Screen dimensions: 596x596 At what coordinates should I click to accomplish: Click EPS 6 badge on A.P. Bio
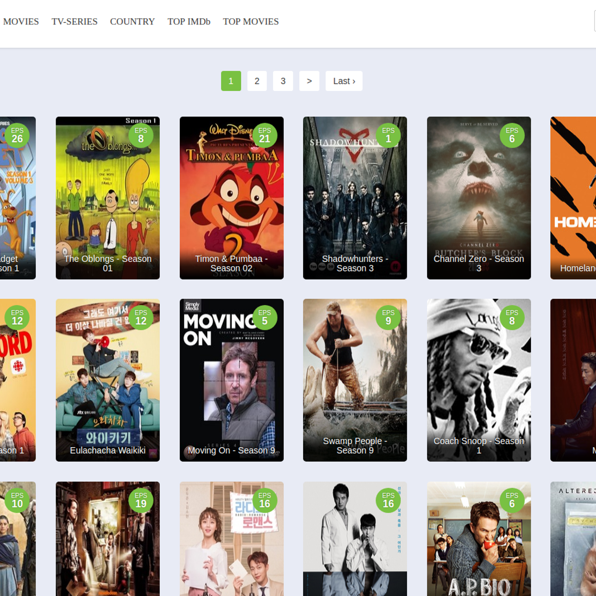pyautogui.click(x=512, y=500)
